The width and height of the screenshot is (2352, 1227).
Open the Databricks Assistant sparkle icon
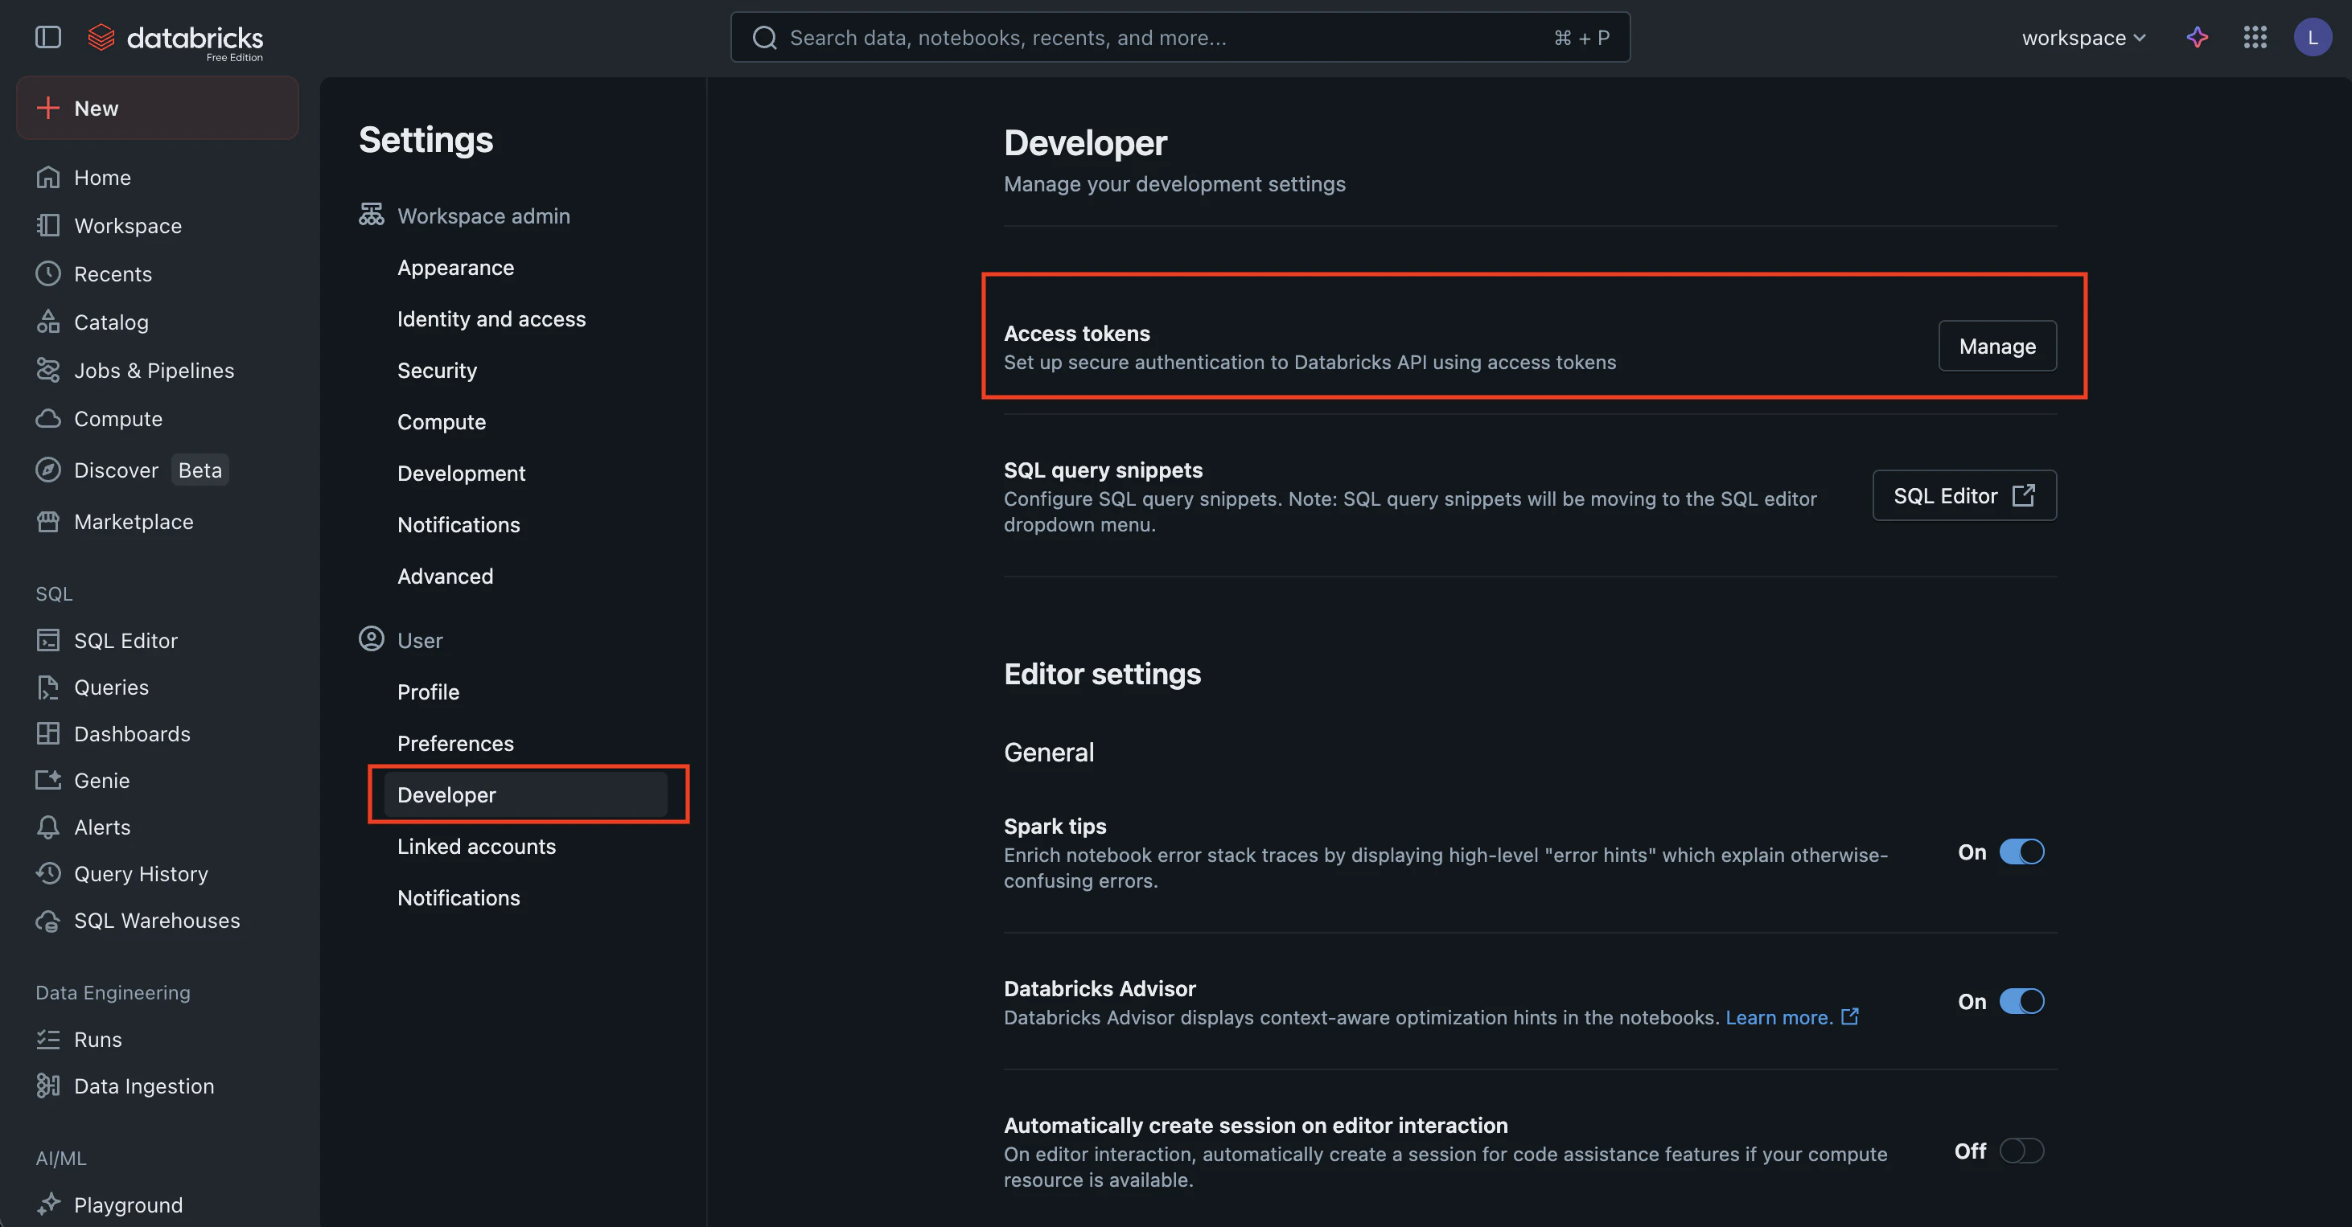2197,38
